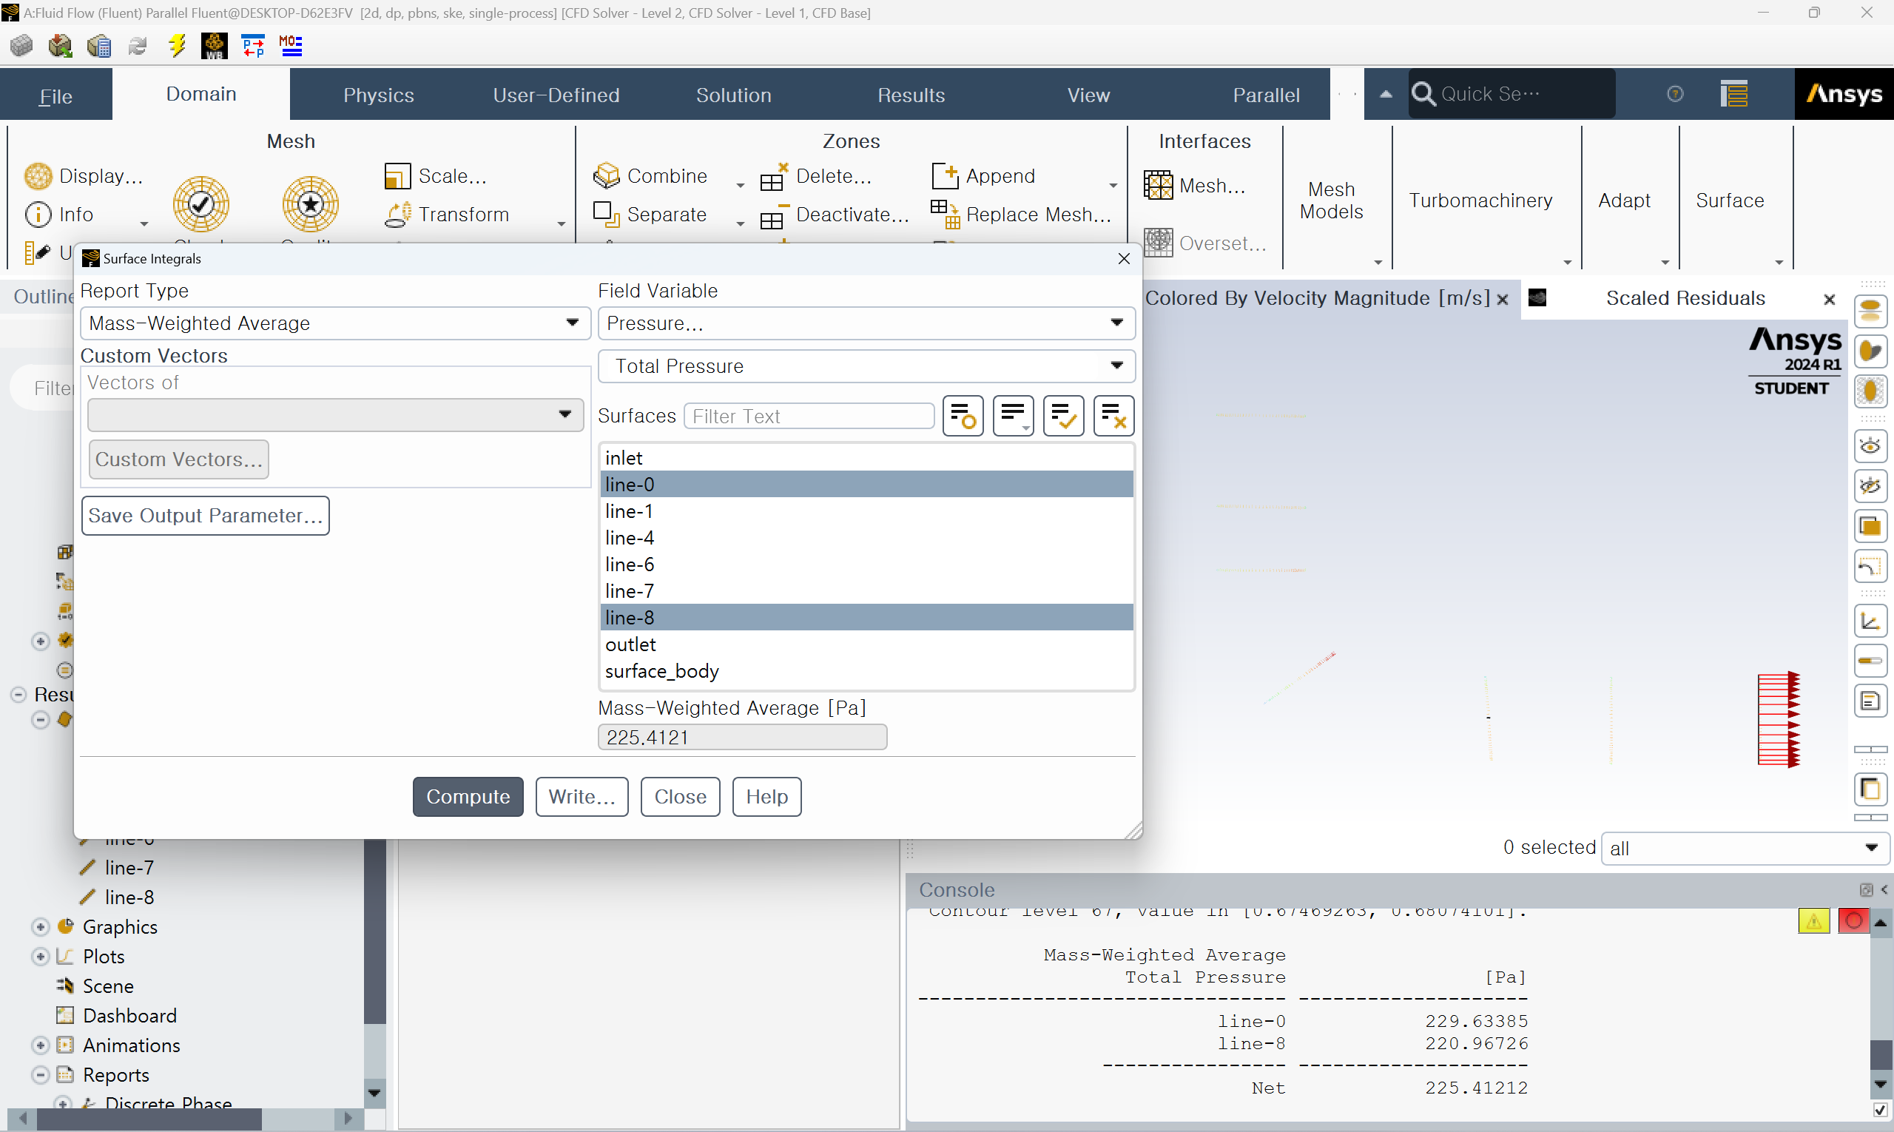
Task: Open the 'all' selection filter dropdown
Action: tap(1745, 848)
